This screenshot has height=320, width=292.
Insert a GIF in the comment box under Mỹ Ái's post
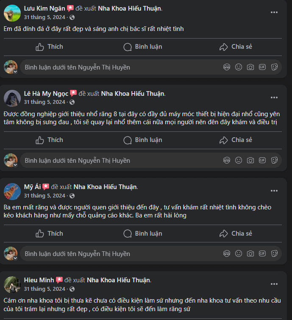click(x=262, y=253)
